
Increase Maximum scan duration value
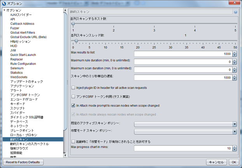235,68
